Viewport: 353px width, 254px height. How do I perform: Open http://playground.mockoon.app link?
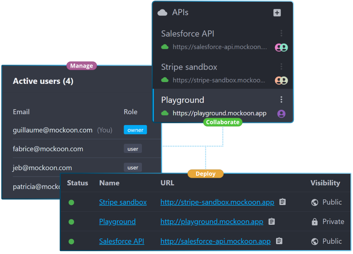click(x=211, y=222)
